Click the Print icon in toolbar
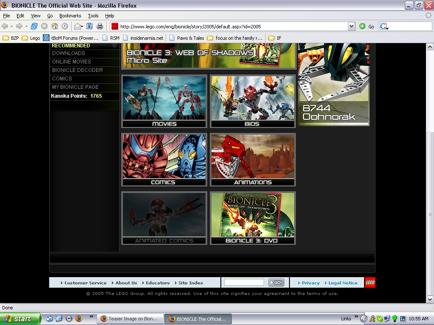434x325 pixels. pyautogui.click(x=100, y=26)
